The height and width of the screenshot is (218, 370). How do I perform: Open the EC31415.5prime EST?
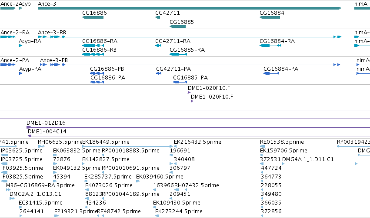(x=20, y=207)
